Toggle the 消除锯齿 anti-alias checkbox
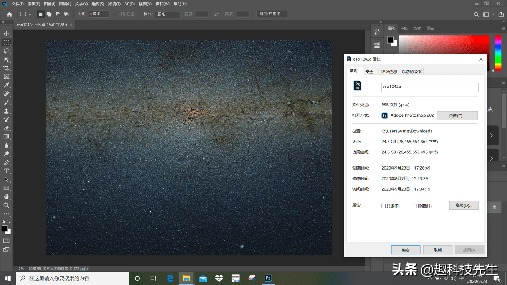The height and width of the screenshot is (285, 507). pyautogui.click(x=114, y=14)
